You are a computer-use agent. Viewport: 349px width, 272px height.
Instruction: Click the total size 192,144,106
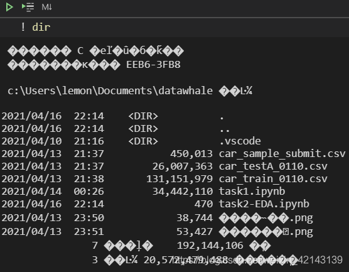210,246
